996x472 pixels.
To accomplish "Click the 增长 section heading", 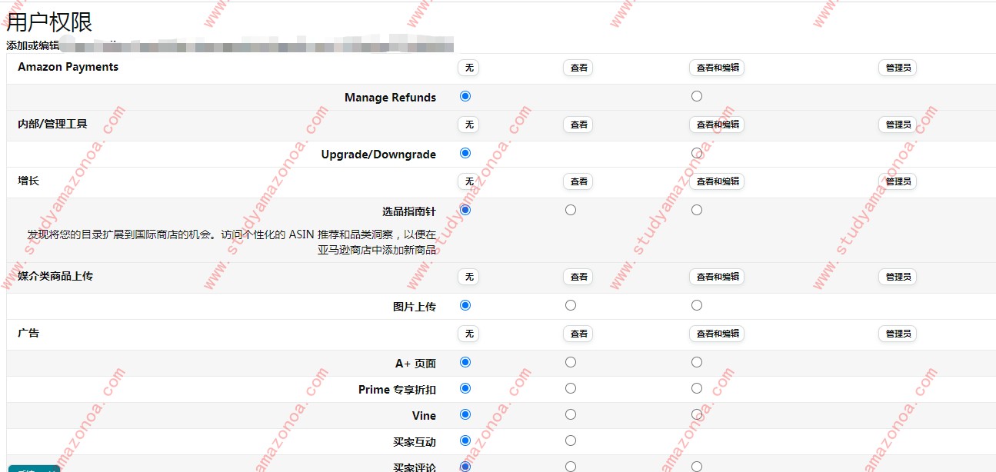I will point(28,181).
